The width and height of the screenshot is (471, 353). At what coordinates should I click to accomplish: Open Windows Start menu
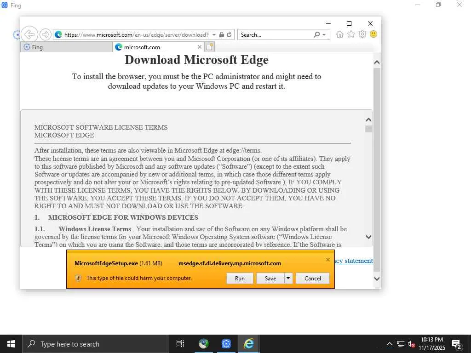tap(11, 344)
